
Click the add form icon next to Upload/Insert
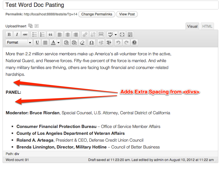pyautogui.click(x=36, y=26)
